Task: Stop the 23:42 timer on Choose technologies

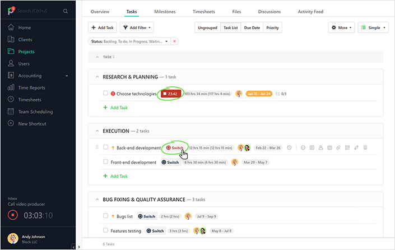Action: click(170, 94)
